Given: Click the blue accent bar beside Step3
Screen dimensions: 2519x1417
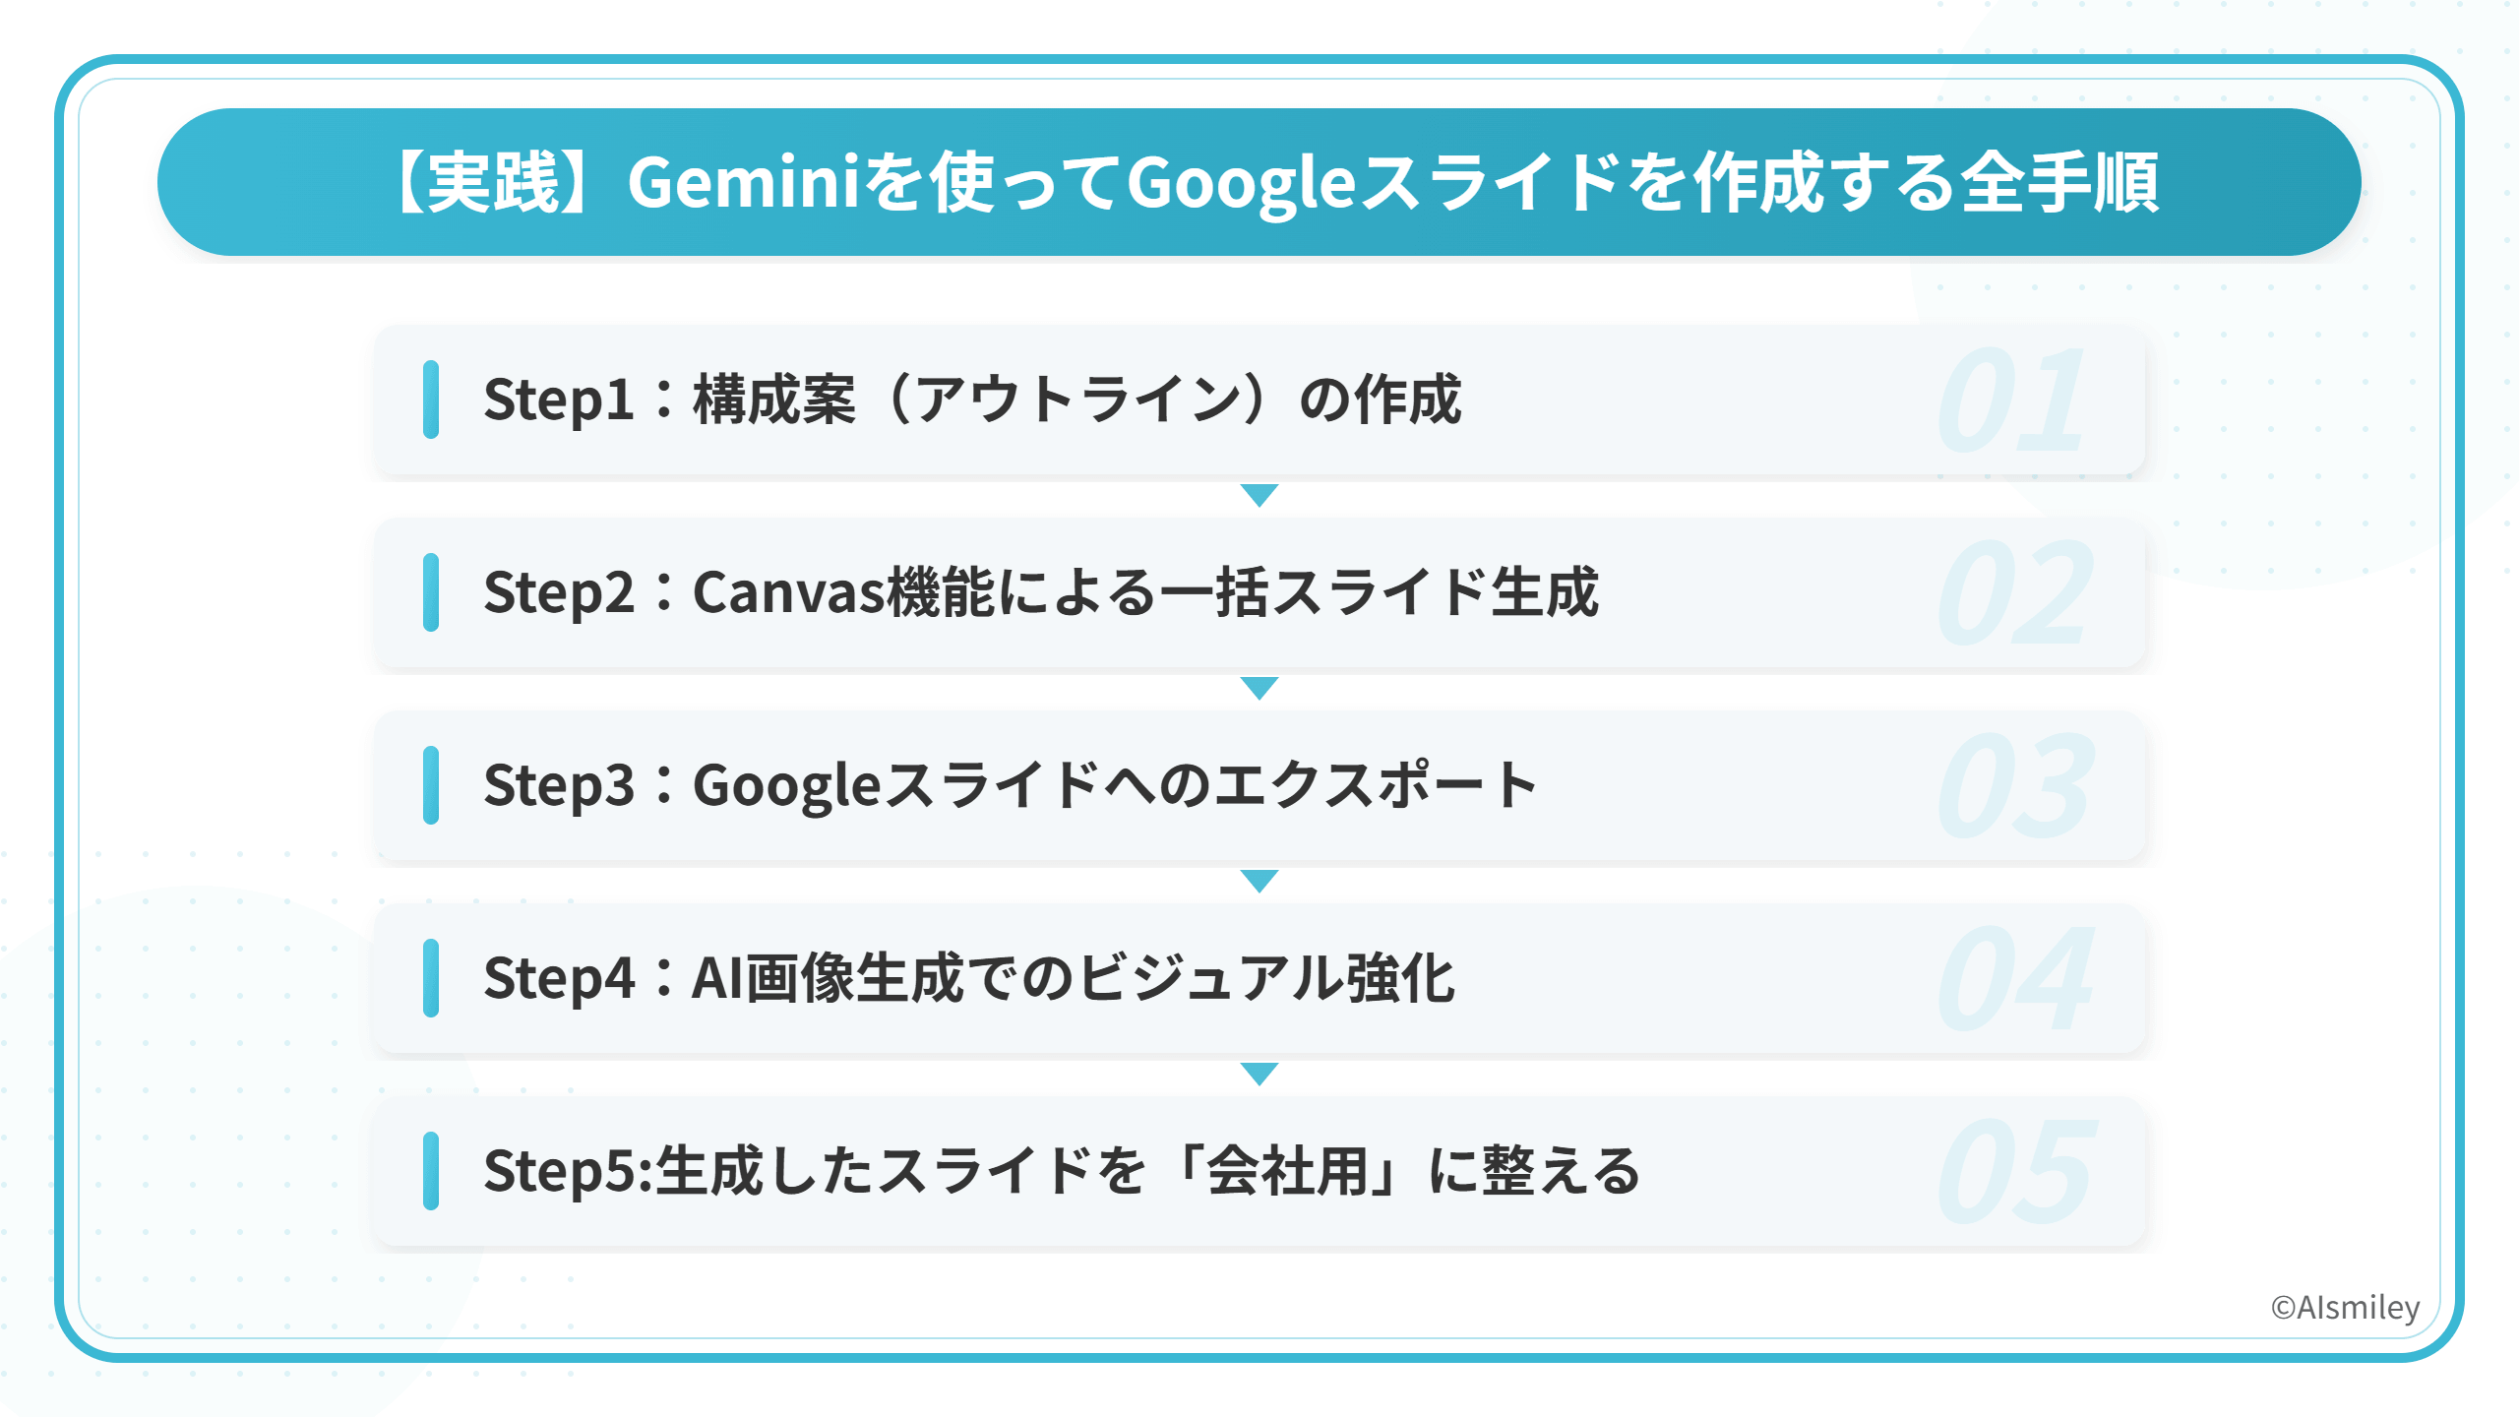Looking at the screenshot, I should 431,785.
